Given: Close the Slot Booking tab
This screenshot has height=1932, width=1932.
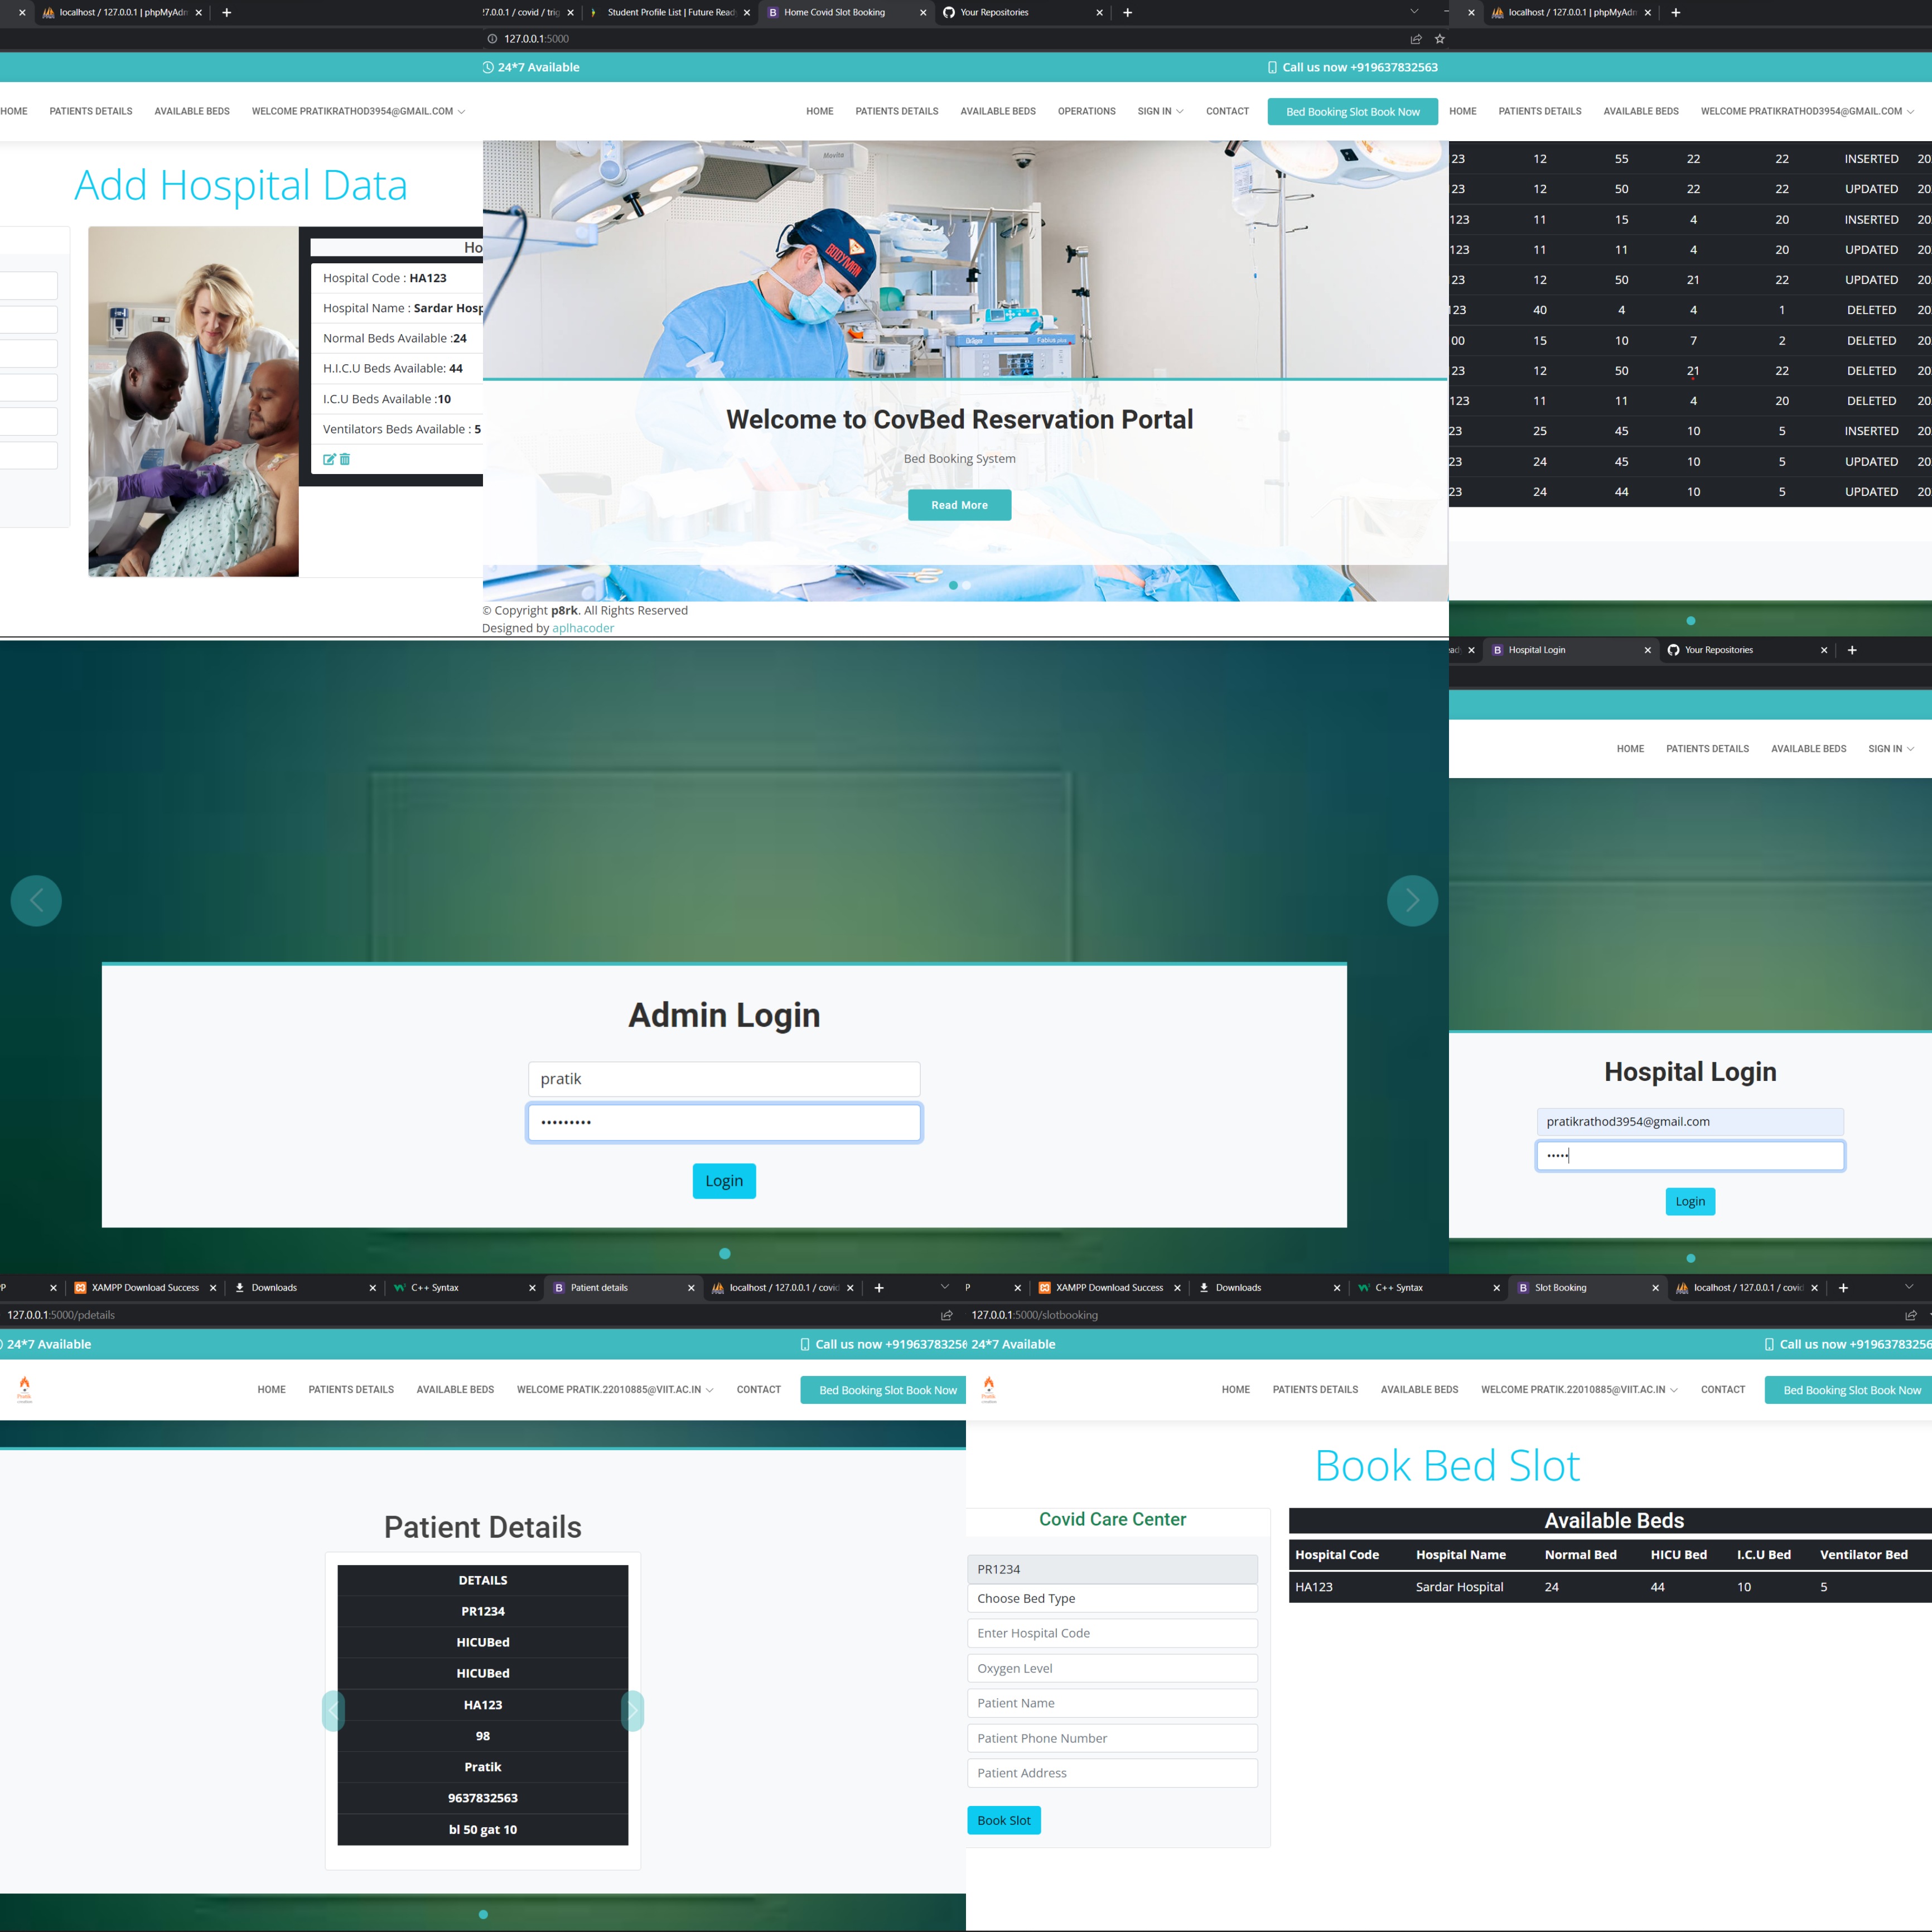Looking at the screenshot, I should click(x=1655, y=1288).
